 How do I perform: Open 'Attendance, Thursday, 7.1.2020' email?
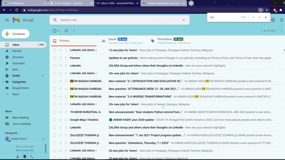pyautogui.click(x=167, y=143)
